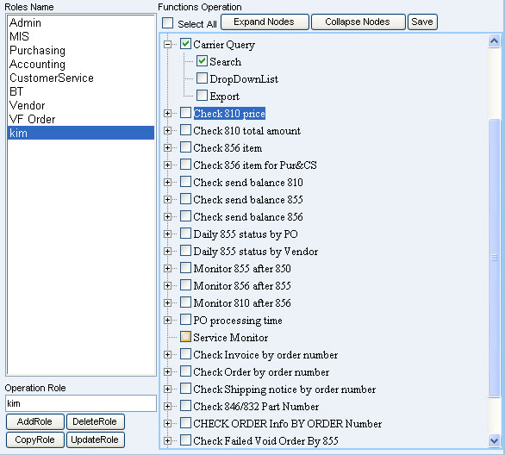Select the CustomerService role
The width and height of the screenshot is (505, 455).
click(x=80, y=78)
